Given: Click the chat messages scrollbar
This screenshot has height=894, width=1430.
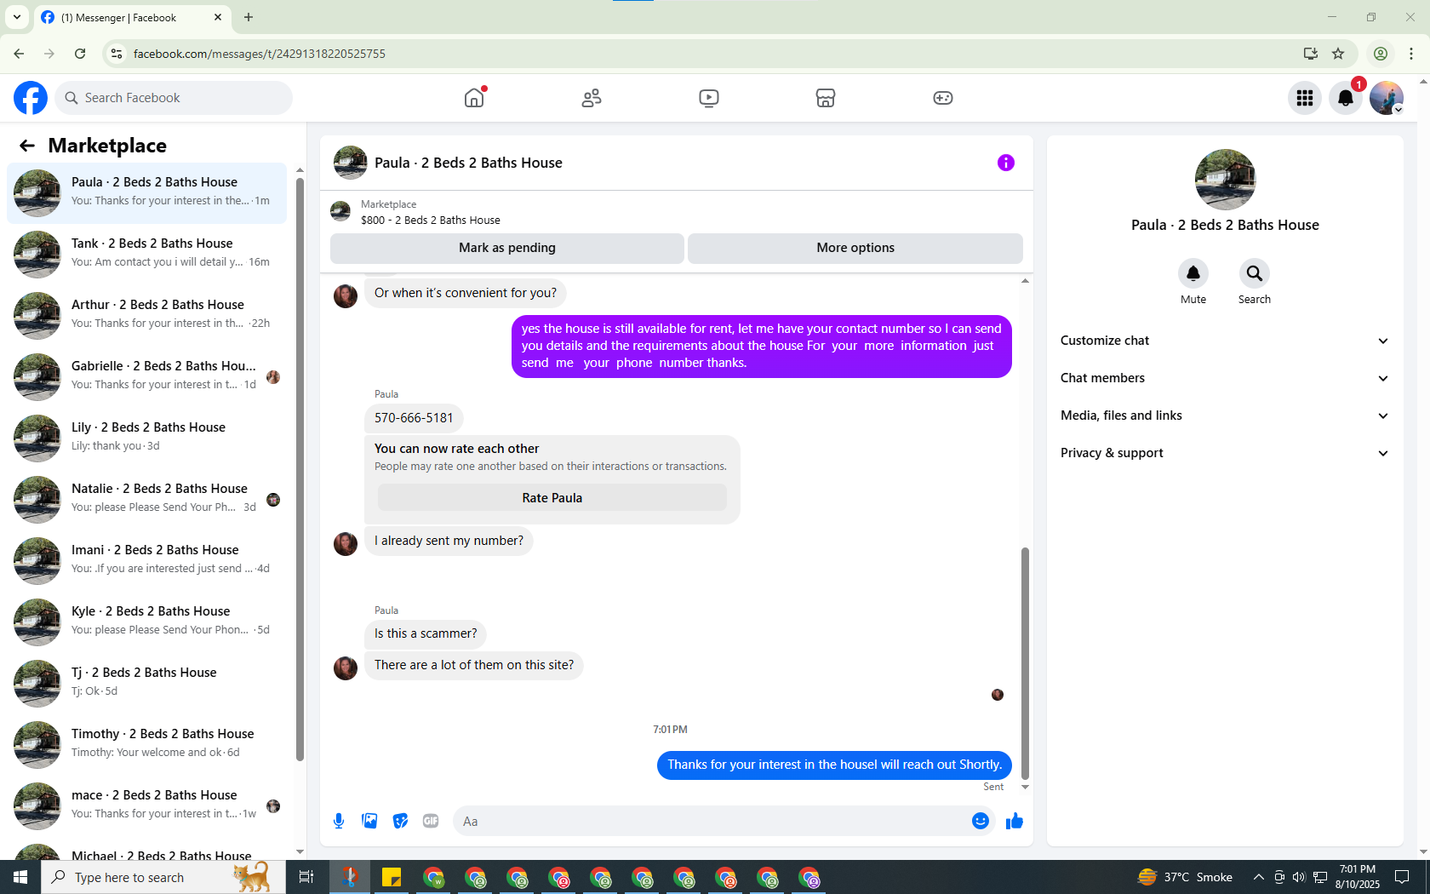Looking at the screenshot, I should tap(1025, 663).
